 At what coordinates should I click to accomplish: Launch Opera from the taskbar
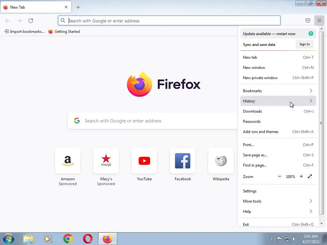(87, 239)
